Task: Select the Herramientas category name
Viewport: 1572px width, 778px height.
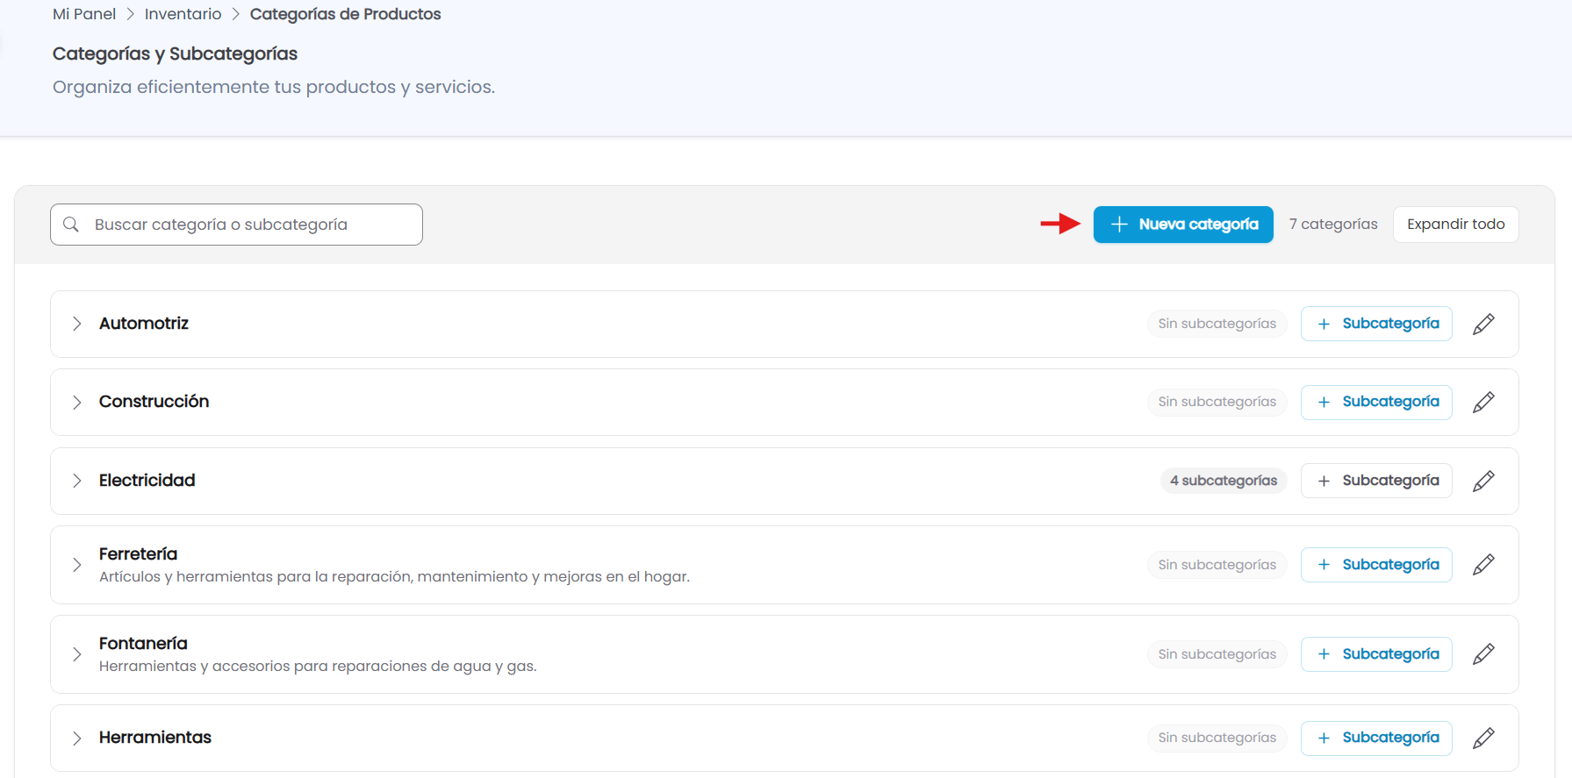Action: tap(155, 738)
